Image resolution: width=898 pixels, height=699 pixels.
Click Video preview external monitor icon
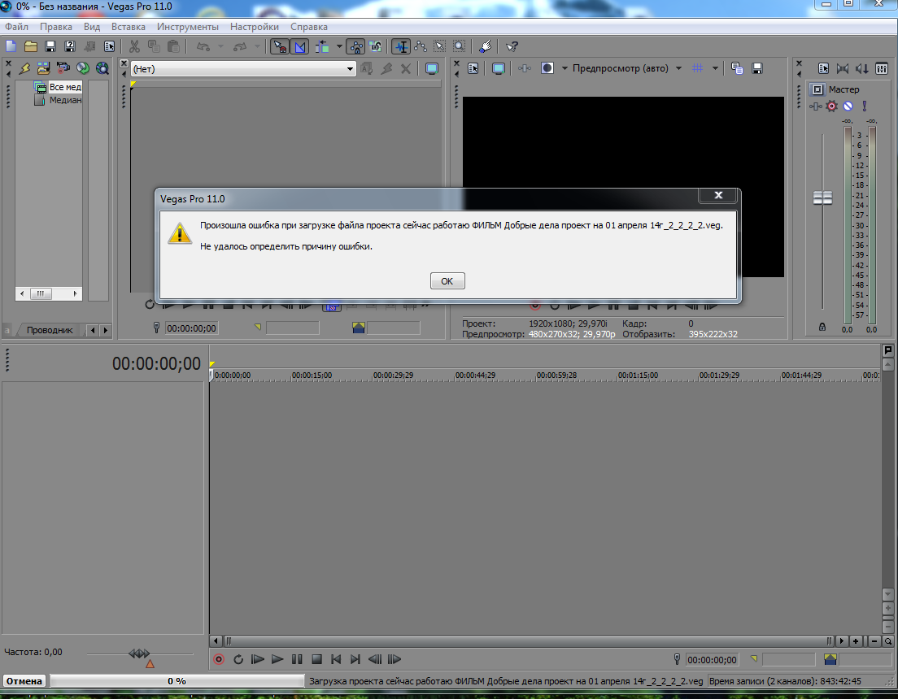pyautogui.click(x=499, y=68)
